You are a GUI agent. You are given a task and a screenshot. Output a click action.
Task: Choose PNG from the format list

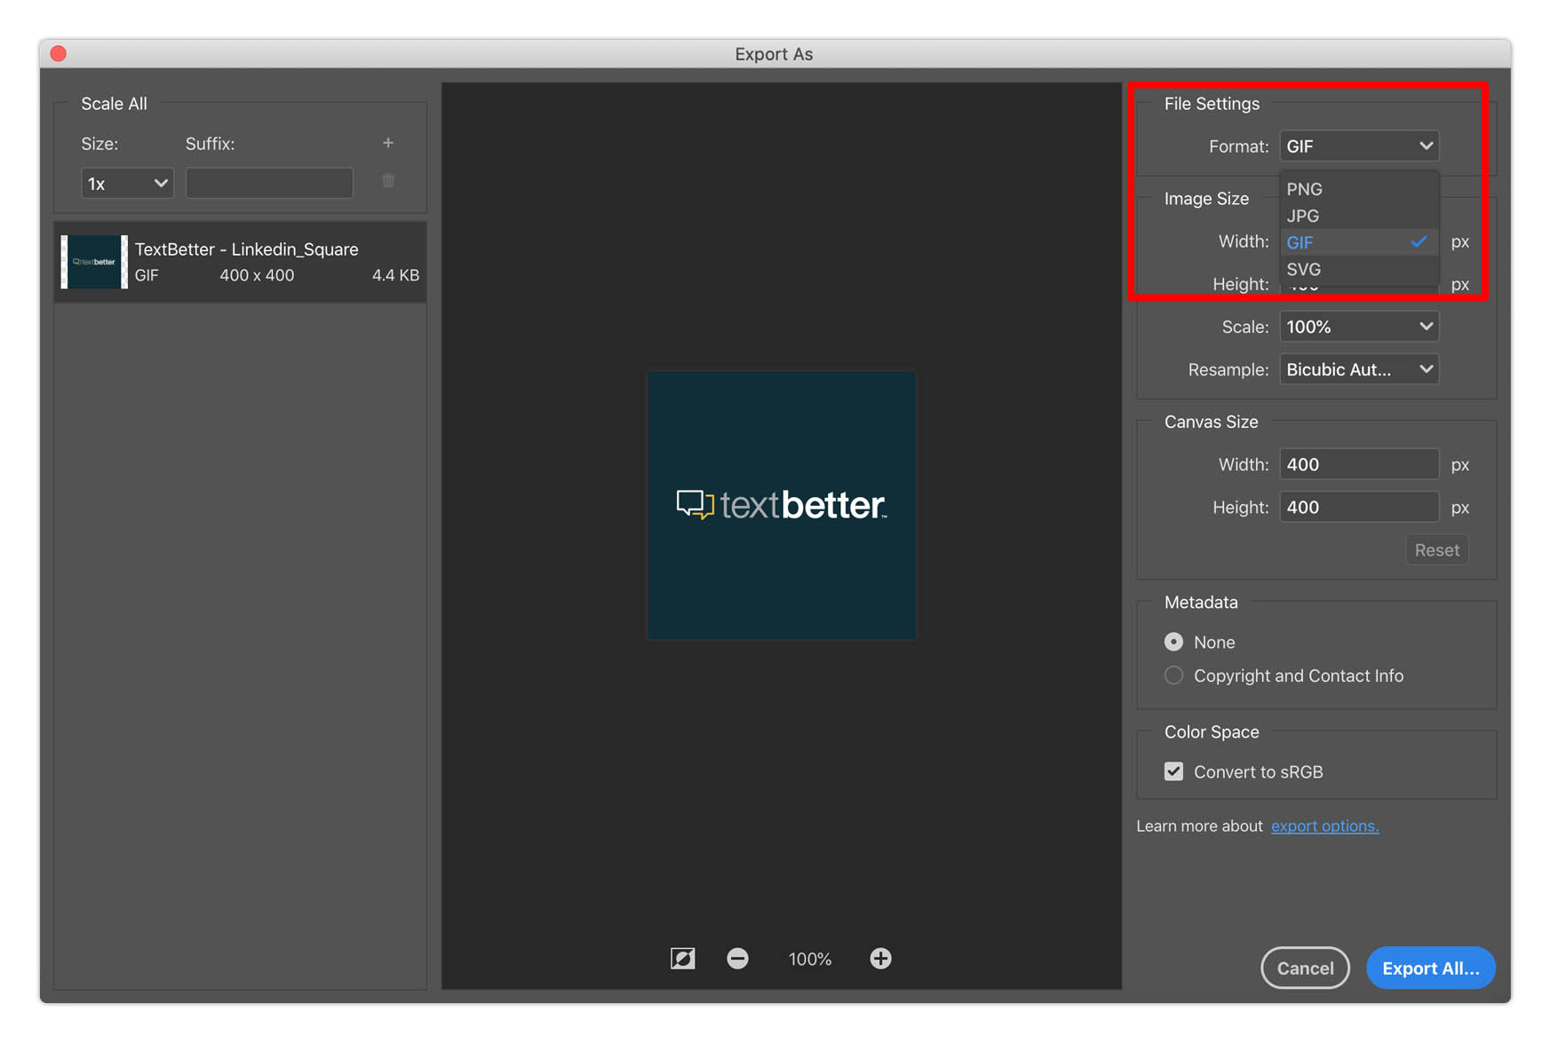(x=1304, y=189)
